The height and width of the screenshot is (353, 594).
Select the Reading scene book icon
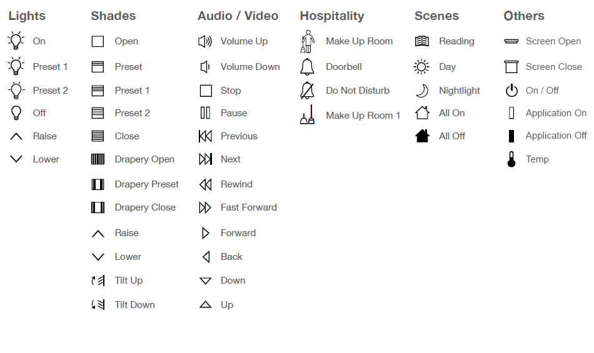422,41
